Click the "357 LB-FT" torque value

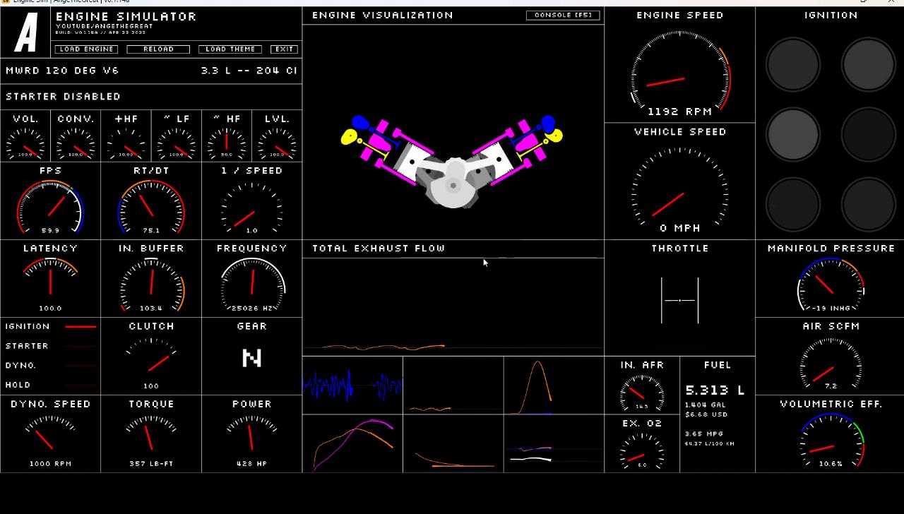(x=151, y=464)
